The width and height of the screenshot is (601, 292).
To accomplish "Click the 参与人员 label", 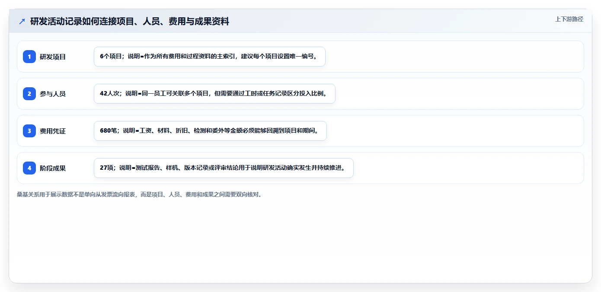I will pyautogui.click(x=53, y=94).
